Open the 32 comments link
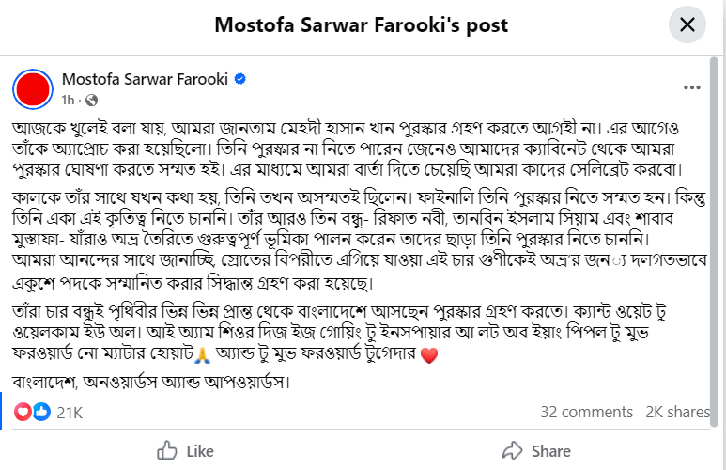This screenshot has height=470, width=726. coord(587,412)
